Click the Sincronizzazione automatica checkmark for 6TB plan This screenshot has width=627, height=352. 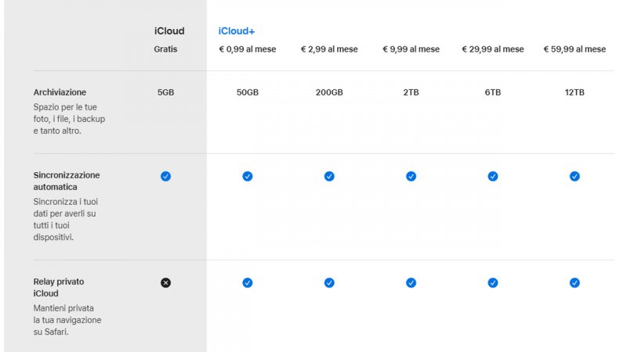tap(493, 176)
